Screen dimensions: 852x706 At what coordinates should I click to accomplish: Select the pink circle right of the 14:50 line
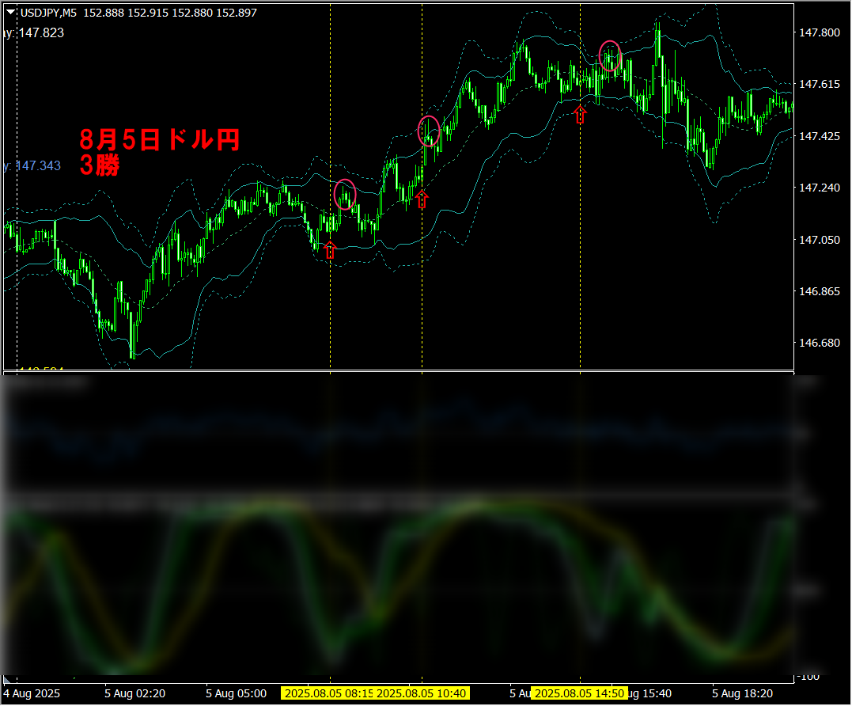tap(610, 55)
